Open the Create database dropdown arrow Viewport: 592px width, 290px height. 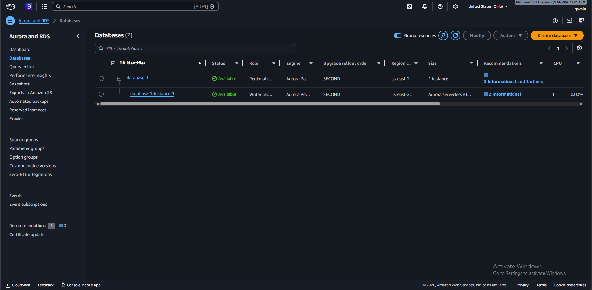pos(576,35)
